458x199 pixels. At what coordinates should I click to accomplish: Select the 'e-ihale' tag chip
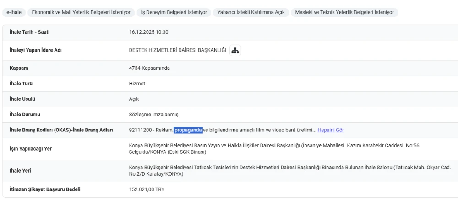click(14, 12)
